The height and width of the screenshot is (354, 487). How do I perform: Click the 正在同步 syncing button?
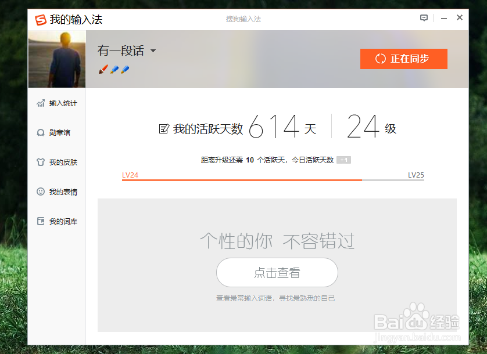tap(403, 59)
